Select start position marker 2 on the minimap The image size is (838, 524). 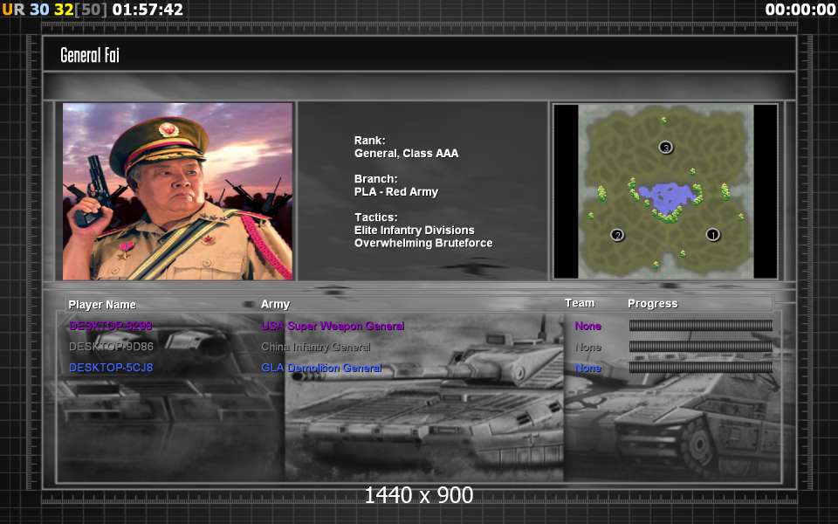(617, 234)
